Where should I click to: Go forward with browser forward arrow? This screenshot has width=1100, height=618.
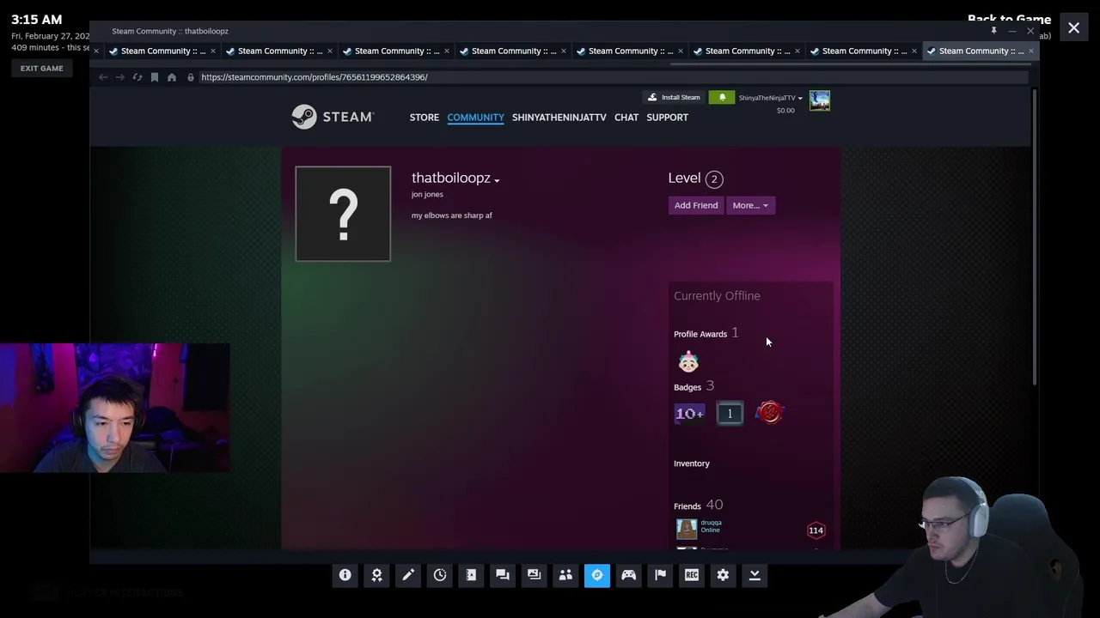pos(119,77)
